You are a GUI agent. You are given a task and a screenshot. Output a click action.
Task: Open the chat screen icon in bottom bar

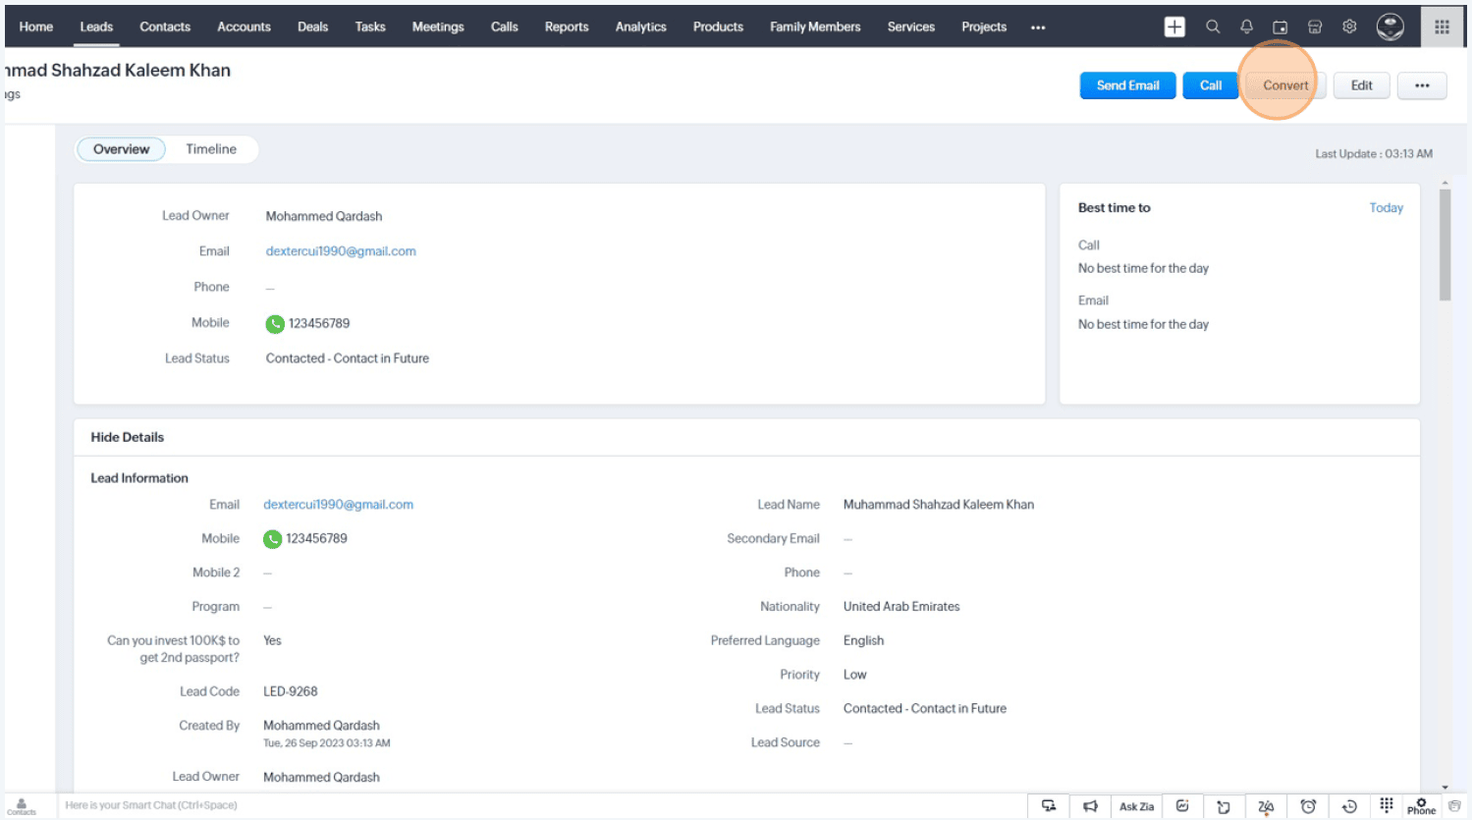1049,806
